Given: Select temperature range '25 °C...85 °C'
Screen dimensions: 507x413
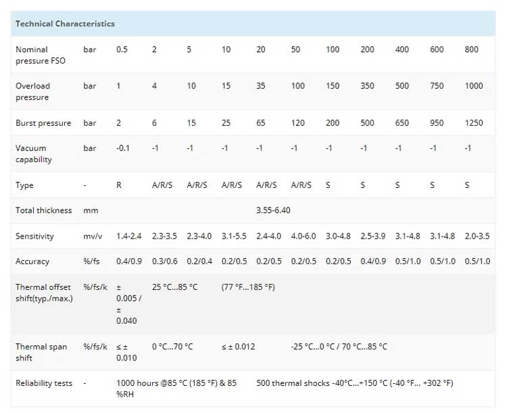Looking at the screenshot, I should click(174, 287).
